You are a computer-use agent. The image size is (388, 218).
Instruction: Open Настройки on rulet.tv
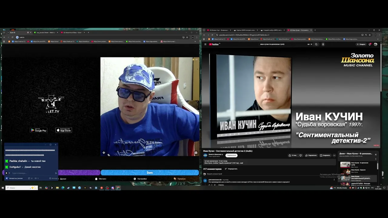pos(140,179)
